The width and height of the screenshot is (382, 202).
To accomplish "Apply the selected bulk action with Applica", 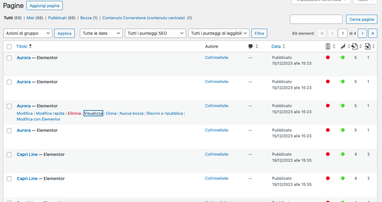I will tap(65, 33).
